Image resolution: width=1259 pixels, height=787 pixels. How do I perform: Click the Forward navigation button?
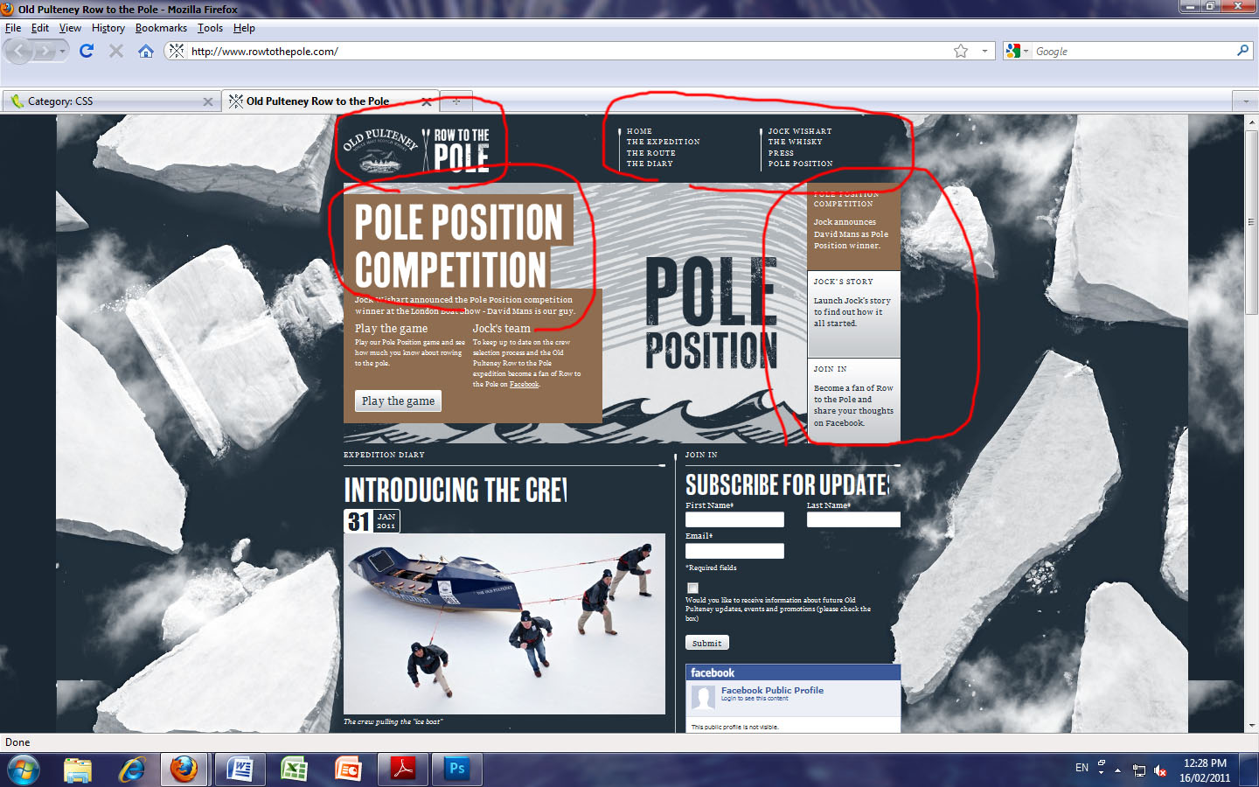coord(45,52)
